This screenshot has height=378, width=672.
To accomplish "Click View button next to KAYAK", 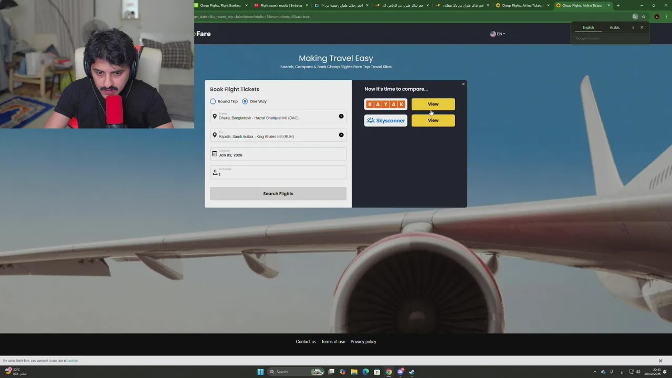I will (433, 104).
